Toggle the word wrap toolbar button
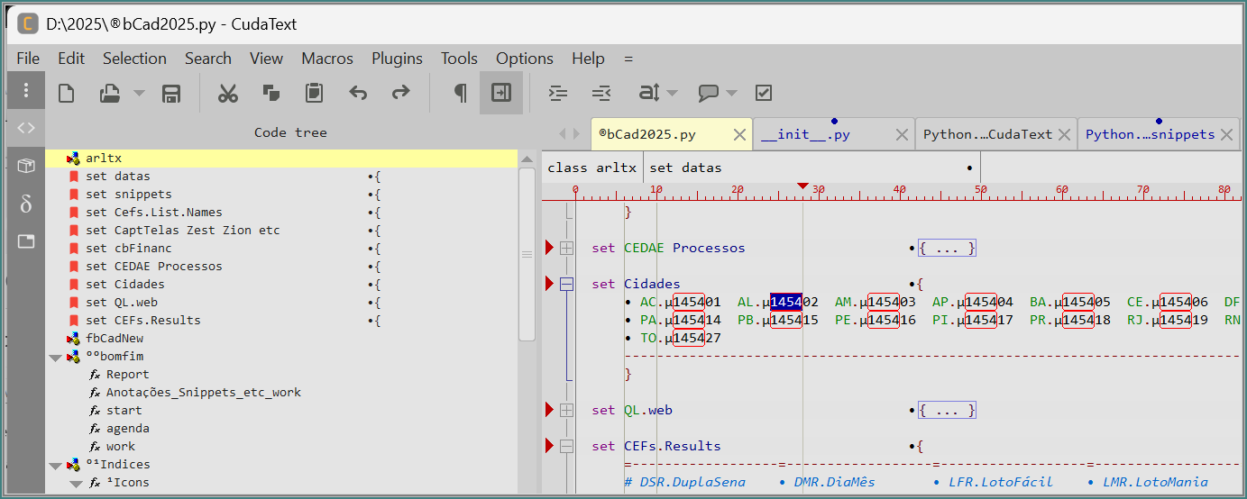Image resolution: width=1247 pixels, height=499 pixels. coord(501,93)
